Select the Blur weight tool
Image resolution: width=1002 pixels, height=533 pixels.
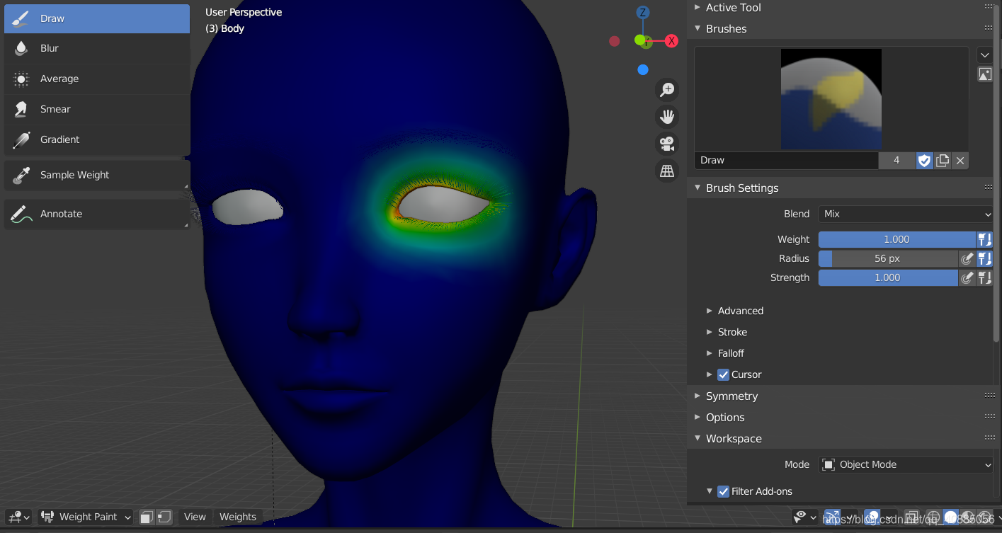[97, 48]
